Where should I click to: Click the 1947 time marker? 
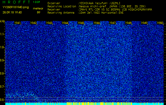tap(112, 23)
